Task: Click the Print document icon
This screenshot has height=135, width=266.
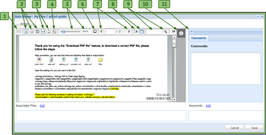Action: pos(19,32)
